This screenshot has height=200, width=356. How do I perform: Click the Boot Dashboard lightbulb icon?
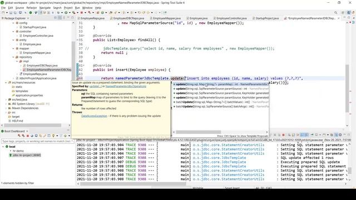tap(53, 136)
